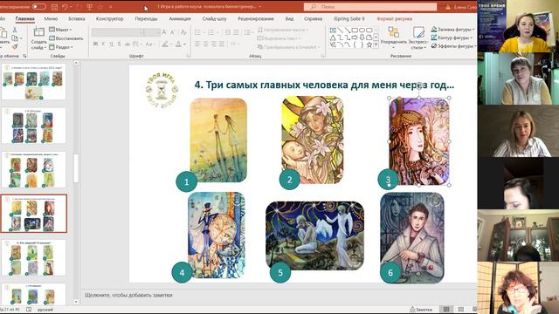Toggle strikethrough formatting
The image size is (559, 314).
point(127,44)
